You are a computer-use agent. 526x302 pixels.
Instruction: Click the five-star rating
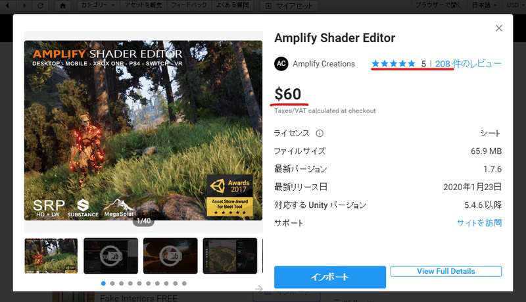(x=393, y=63)
